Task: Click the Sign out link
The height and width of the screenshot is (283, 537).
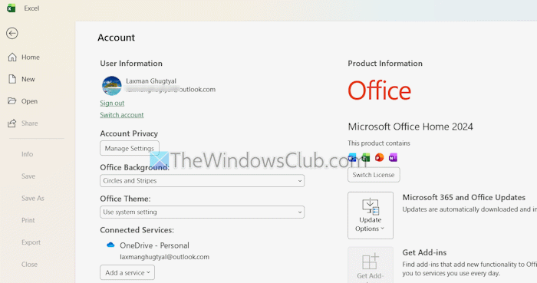Action: click(112, 103)
